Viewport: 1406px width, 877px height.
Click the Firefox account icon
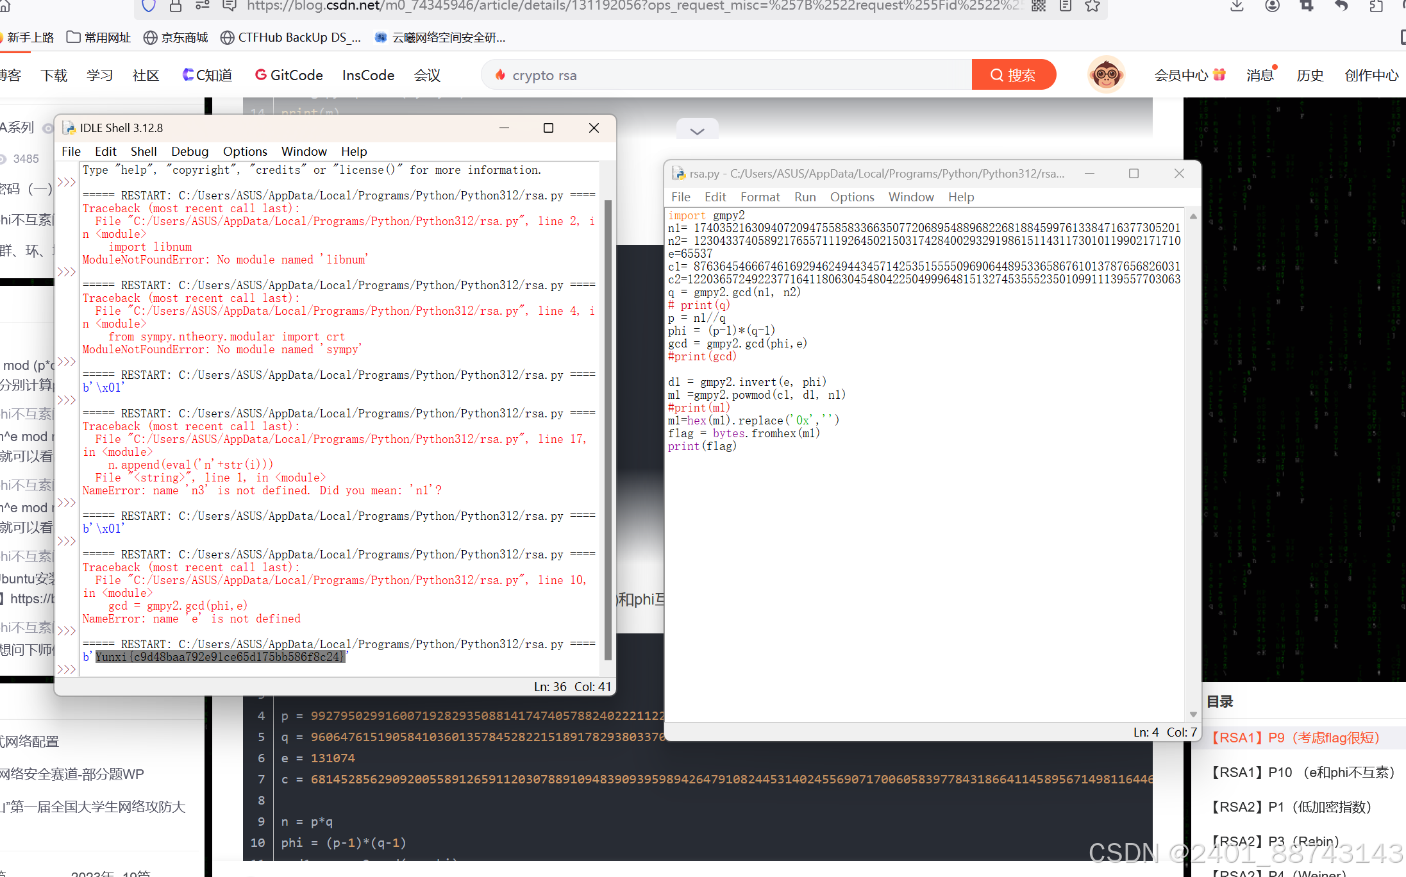pyautogui.click(x=1272, y=6)
